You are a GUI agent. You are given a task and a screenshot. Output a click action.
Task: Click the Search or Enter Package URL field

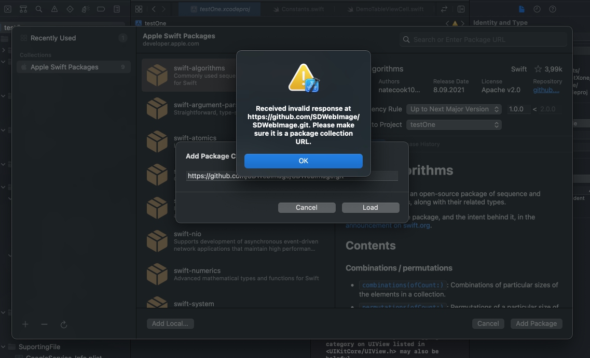485,39
